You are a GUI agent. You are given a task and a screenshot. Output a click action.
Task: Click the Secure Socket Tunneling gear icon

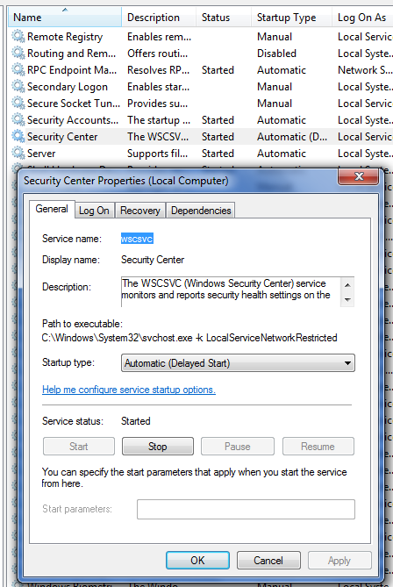(18, 103)
